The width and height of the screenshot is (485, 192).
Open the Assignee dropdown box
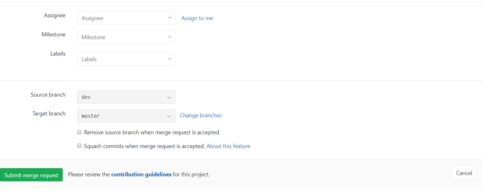121,18
